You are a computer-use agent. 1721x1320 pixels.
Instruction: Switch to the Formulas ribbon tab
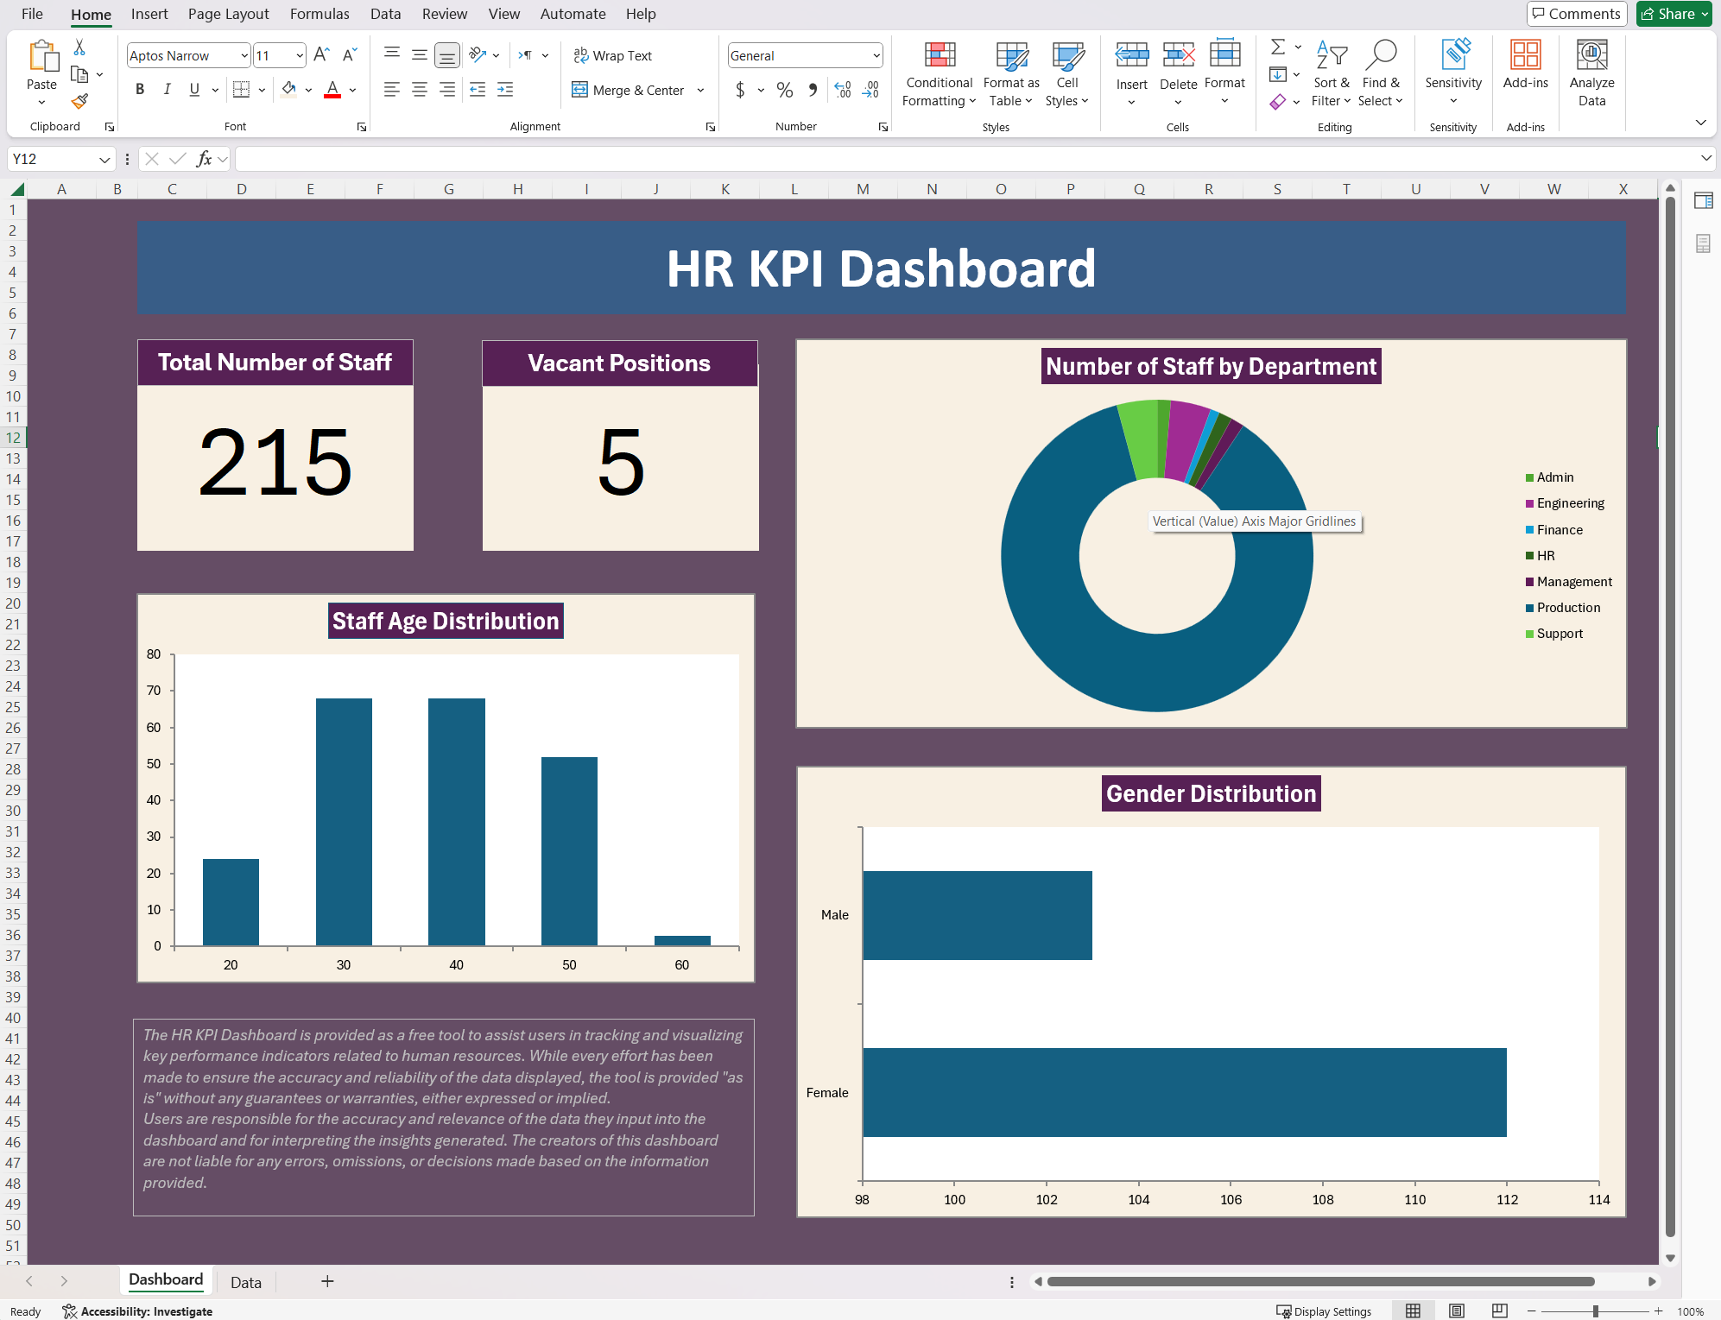coord(319,14)
